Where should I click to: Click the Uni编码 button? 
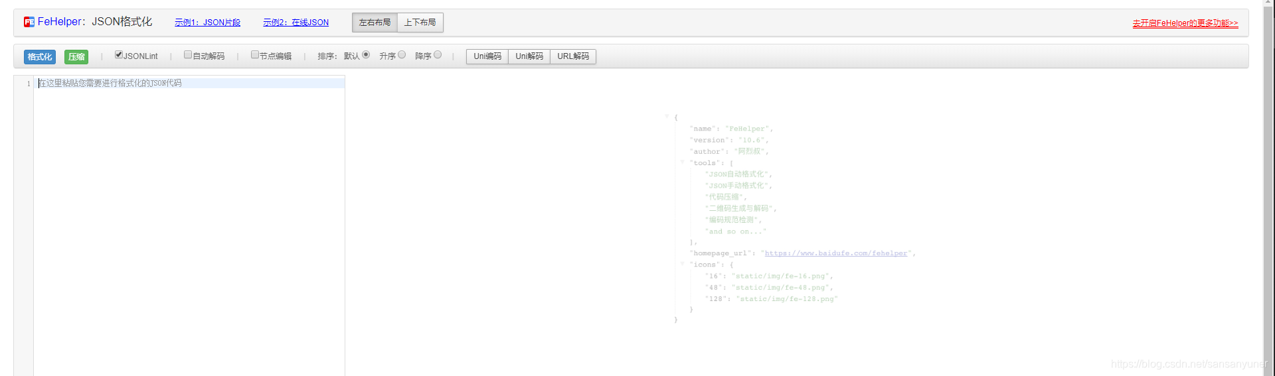click(487, 56)
